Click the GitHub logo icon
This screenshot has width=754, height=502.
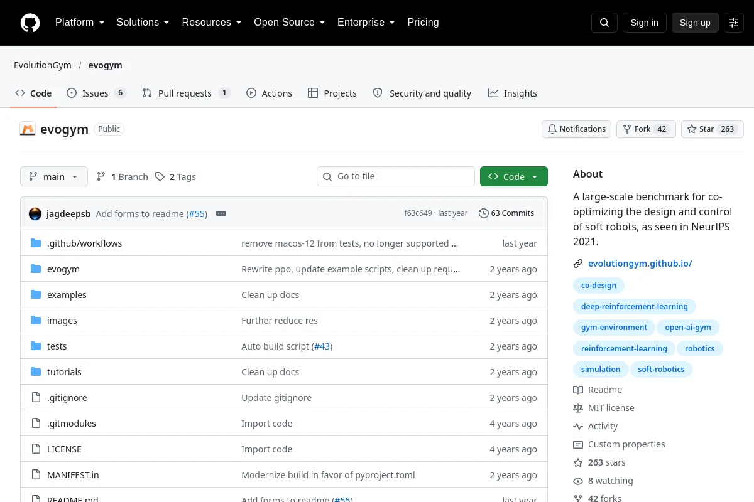tap(30, 23)
